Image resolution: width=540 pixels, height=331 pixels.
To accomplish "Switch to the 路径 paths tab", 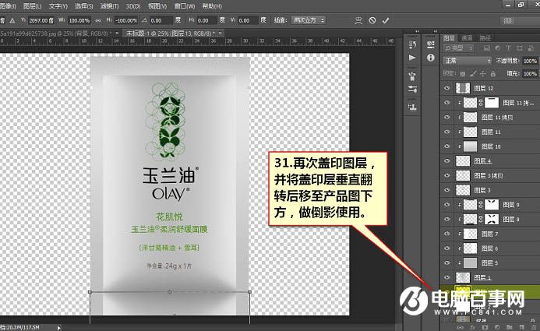I will (x=485, y=38).
